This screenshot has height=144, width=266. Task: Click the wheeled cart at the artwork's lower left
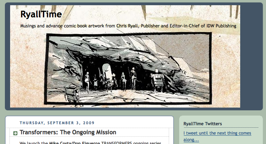coord(72,94)
